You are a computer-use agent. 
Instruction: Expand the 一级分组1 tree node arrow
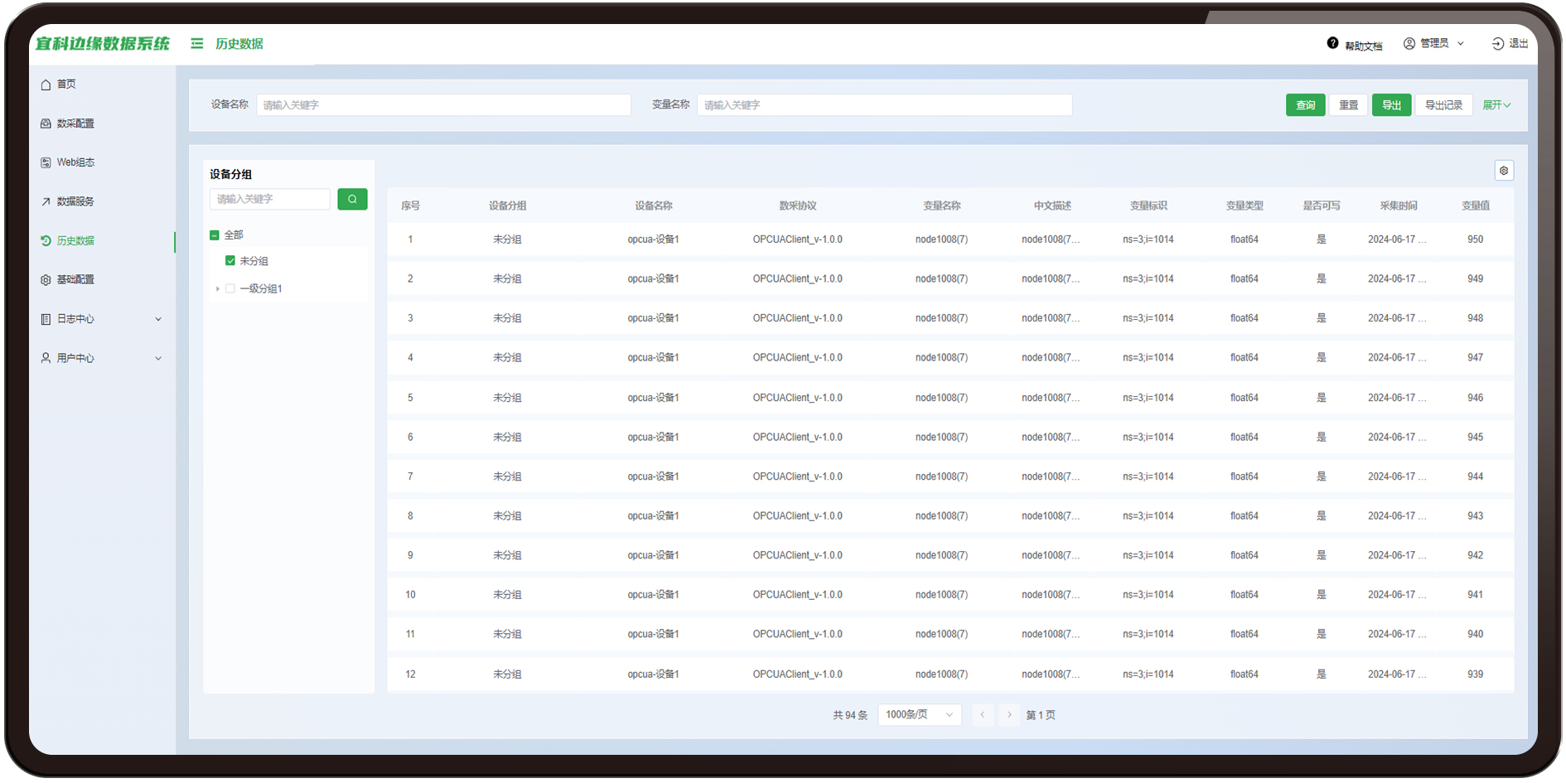[x=217, y=289]
